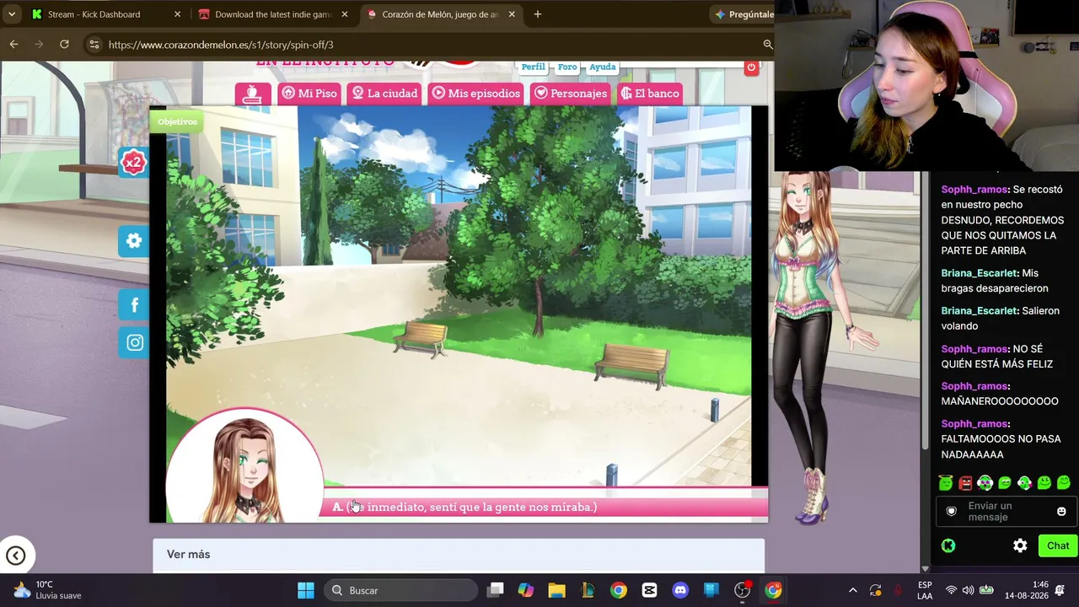Close the Stream - Kick Dashboard tab
The width and height of the screenshot is (1079, 607).
pyautogui.click(x=177, y=14)
